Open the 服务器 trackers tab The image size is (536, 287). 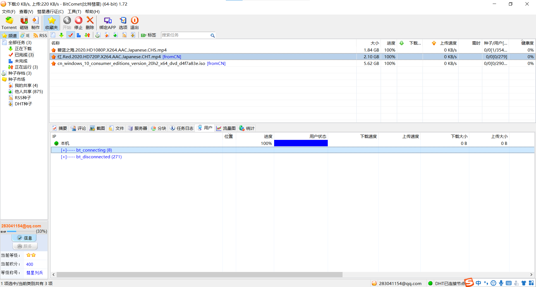pos(138,128)
